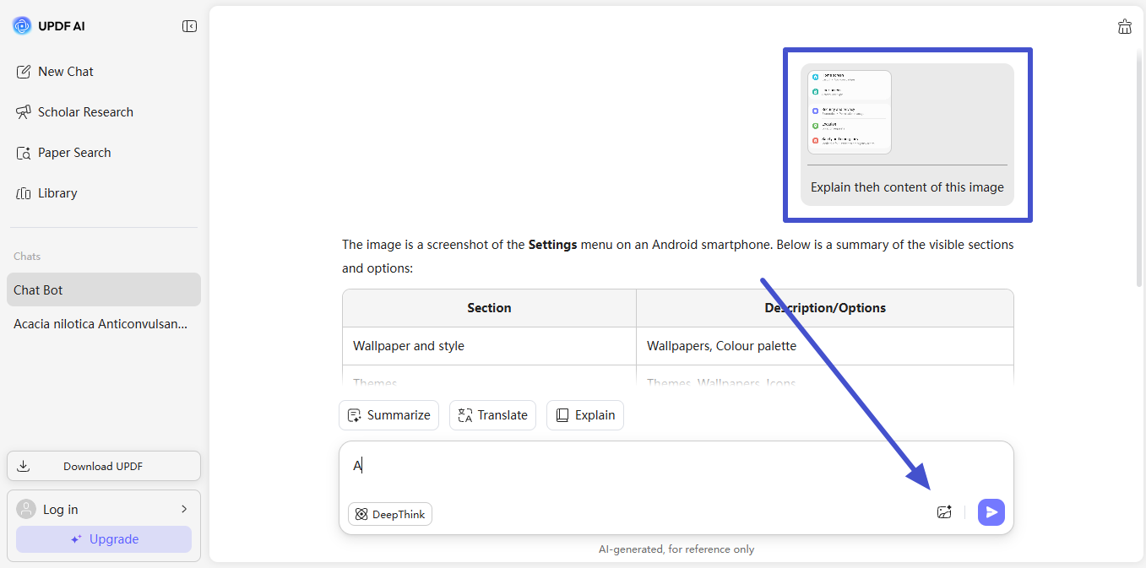Click the upload image icon
This screenshot has height=568, width=1146.
[x=944, y=512]
